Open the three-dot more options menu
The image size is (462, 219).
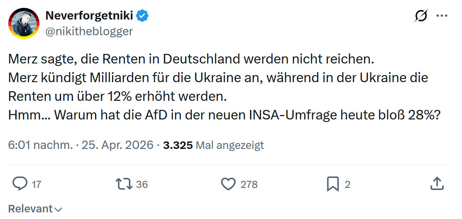(x=442, y=16)
